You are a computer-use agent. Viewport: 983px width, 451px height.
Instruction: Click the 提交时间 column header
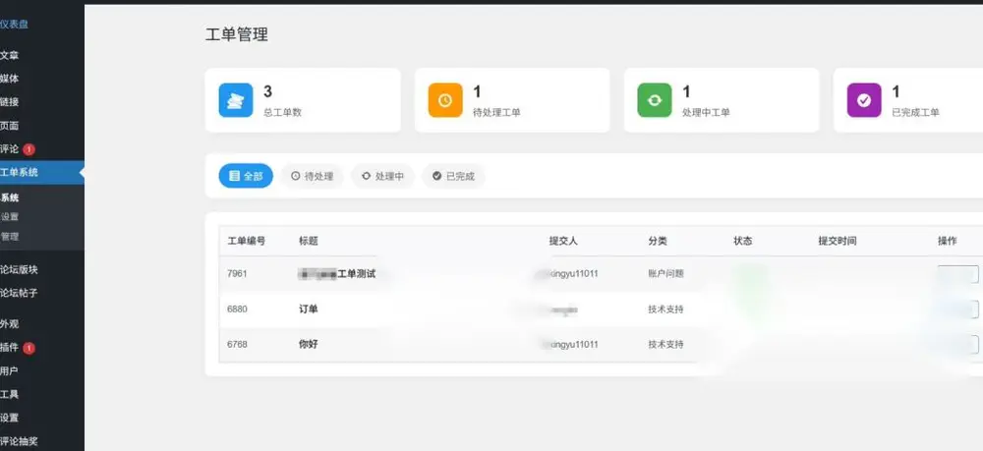click(x=837, y=241)
